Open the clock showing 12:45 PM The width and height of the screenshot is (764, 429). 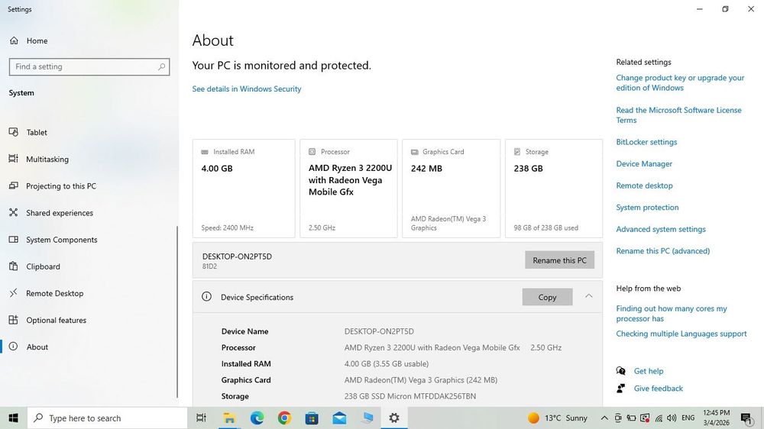point(717,418)
